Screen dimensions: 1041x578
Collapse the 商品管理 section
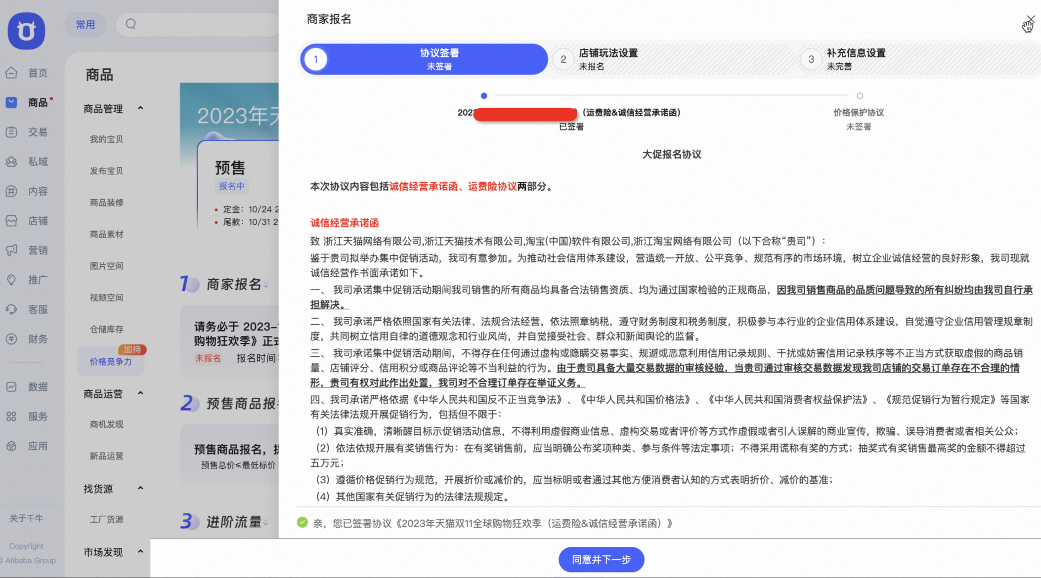[x=140, y=108]
